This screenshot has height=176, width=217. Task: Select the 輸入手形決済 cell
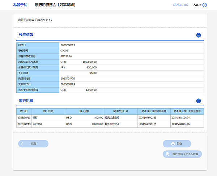pos(120,124)
